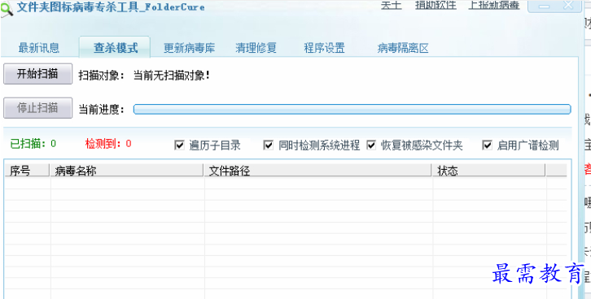Click the 停止扫描 button
Viewport: 591px width, 299px height.
(37, 108)
